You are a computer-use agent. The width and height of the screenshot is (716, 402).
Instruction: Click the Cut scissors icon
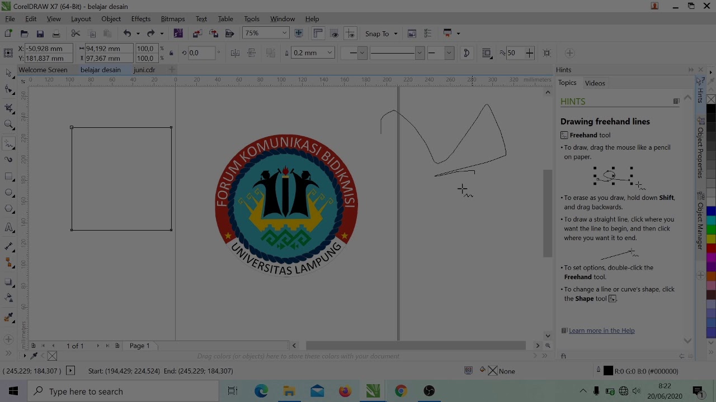(x=76, y=33)
